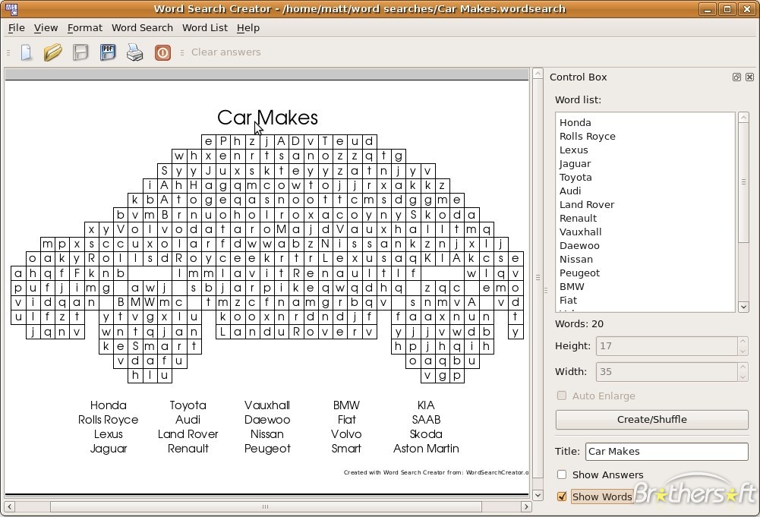Click the Clear answers toolbar button
Image resolution: width=760 pixels, height=517 pixels.
pyautogui.click(x=225, y=52)
